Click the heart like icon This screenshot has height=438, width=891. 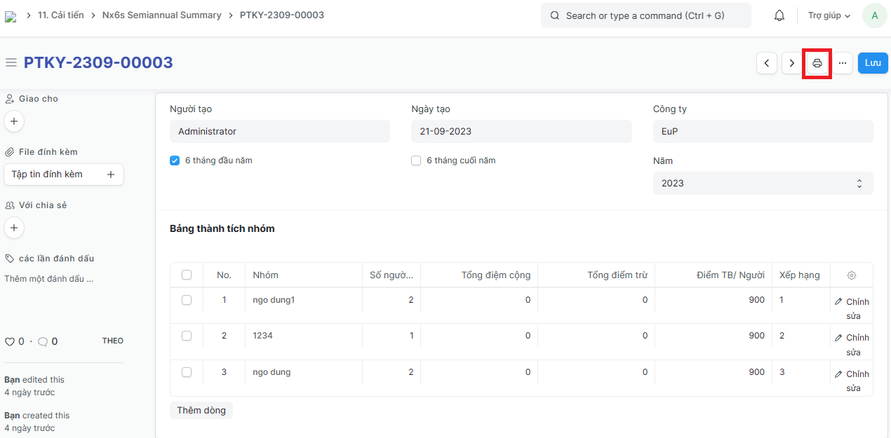10,342
